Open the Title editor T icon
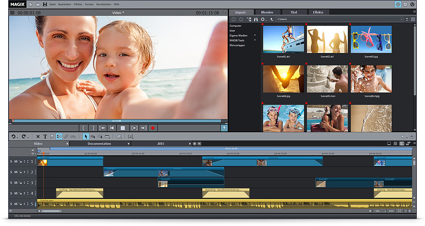The height and width of the screenshot is (226, 425). 45,137
